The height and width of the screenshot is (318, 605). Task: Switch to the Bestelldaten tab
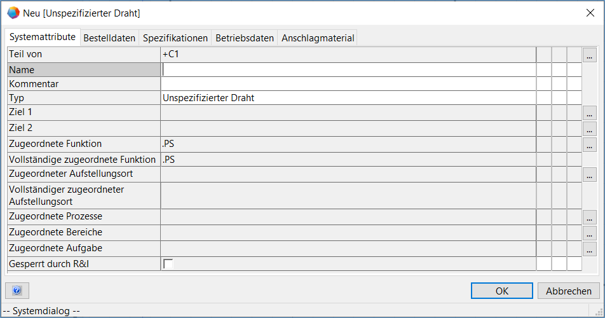109,38
